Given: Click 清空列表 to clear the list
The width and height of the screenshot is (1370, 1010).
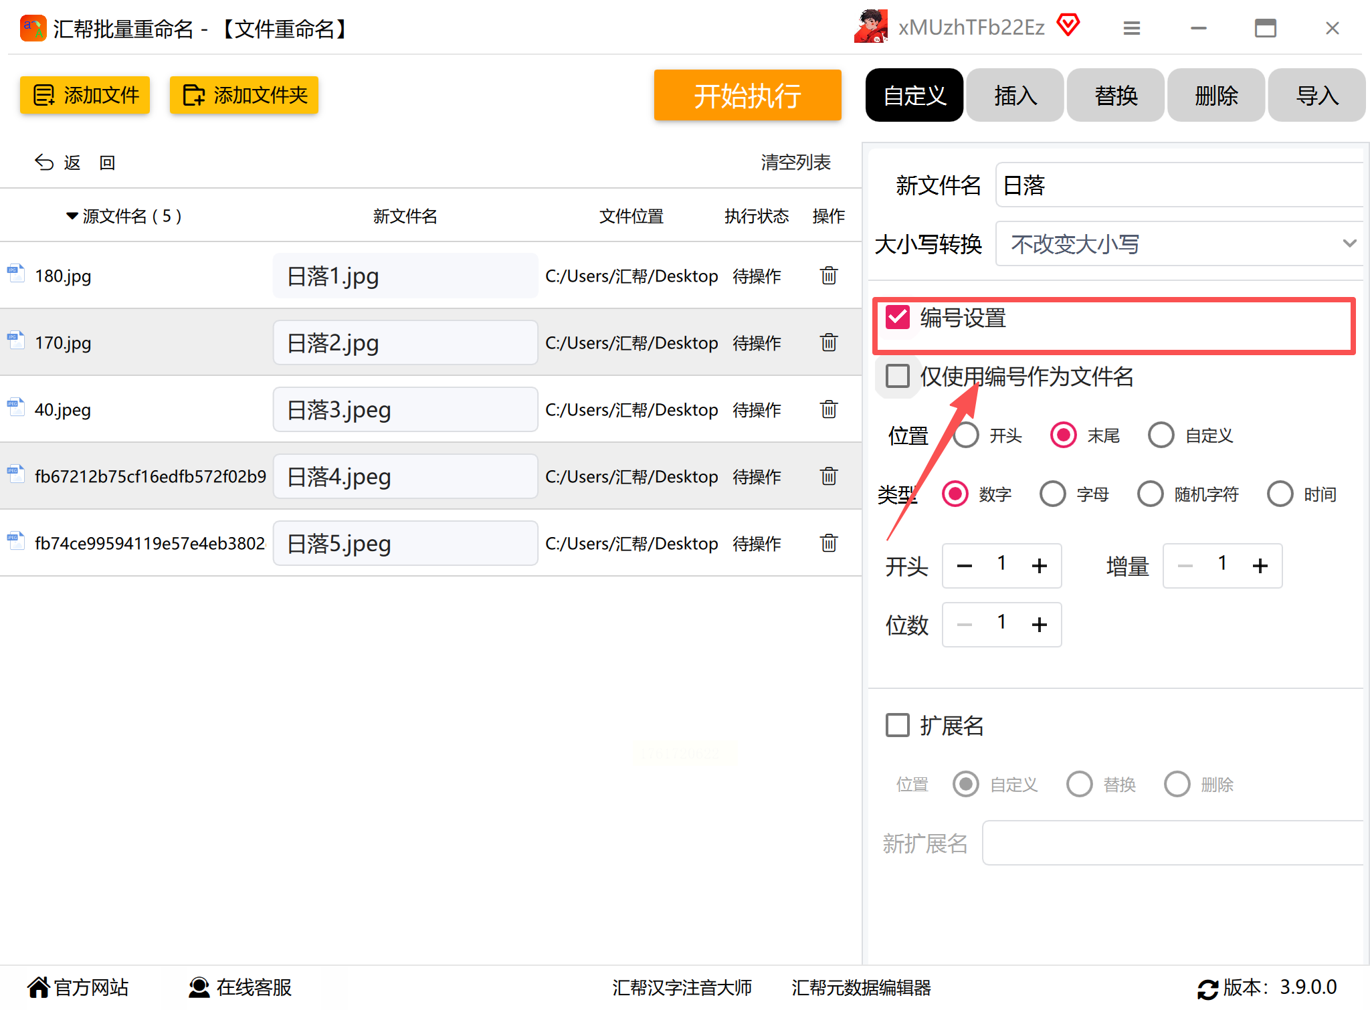Looking at the screenshot, I should (x=795, y=163).
